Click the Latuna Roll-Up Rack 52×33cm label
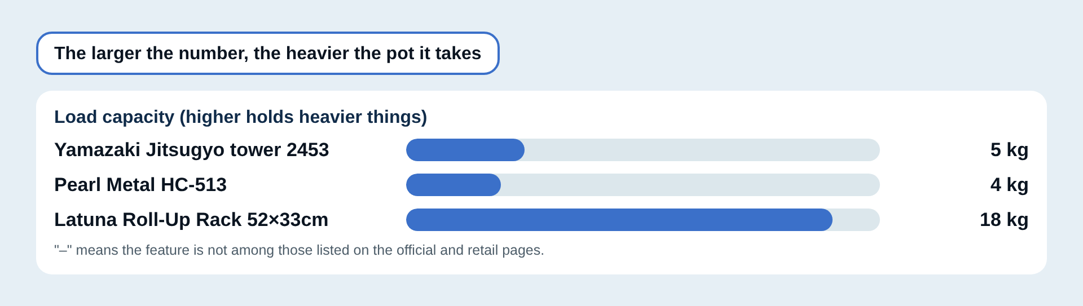Viewport: 1083px width, 306px height. (191, 220)
